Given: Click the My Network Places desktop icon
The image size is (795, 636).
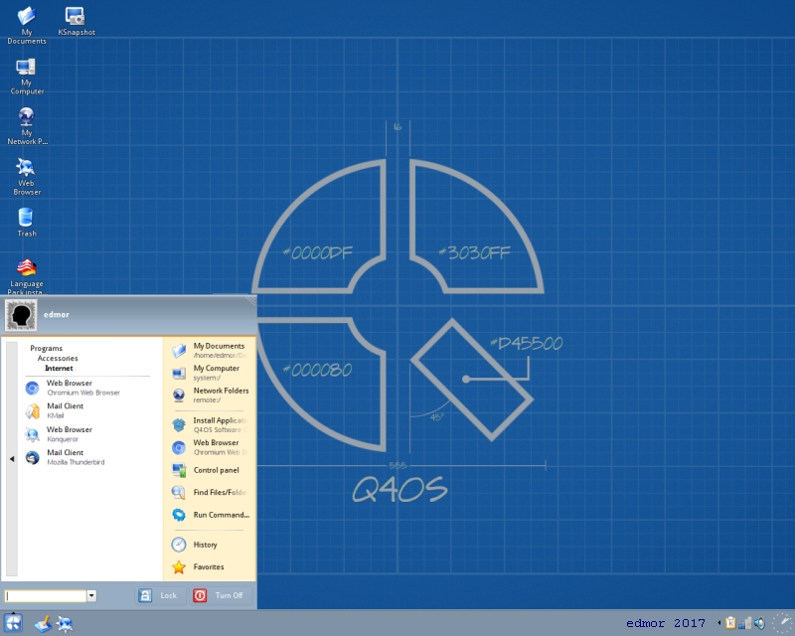Looking at the screenshot, I should [x=27, y=126].
